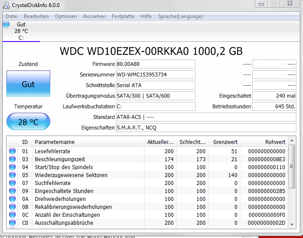Screen dimensions: 303x238
Task: Click the Grenzwert value 140
Action: coord(233,175)
